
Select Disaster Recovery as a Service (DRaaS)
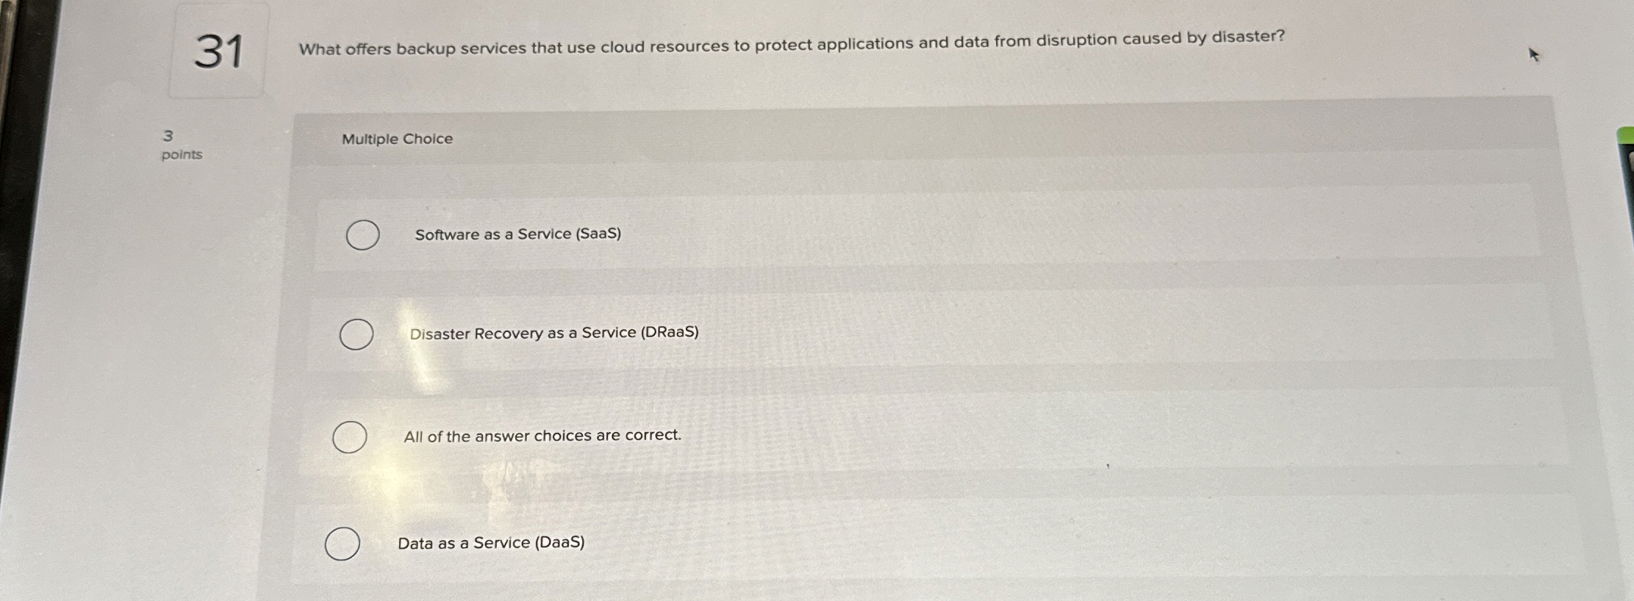(357, 335)
